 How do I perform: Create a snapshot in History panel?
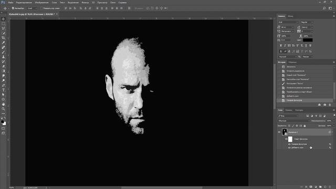click(x=324, y=105)
